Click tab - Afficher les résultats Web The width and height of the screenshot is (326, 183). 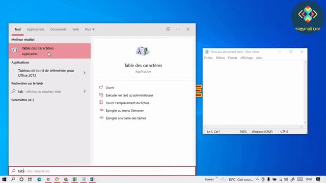[39, 91]
